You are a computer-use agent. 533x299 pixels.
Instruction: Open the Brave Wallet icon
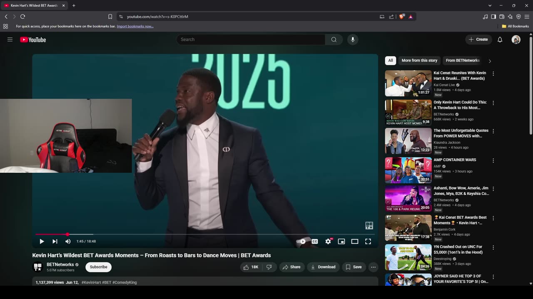pos(502,17)
